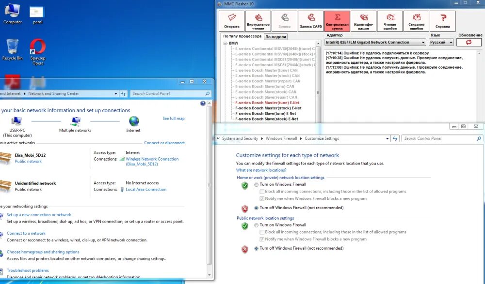Click the Контрольная сумма button
This screenshot has height=284, width=485.
[x=337, y=21]
